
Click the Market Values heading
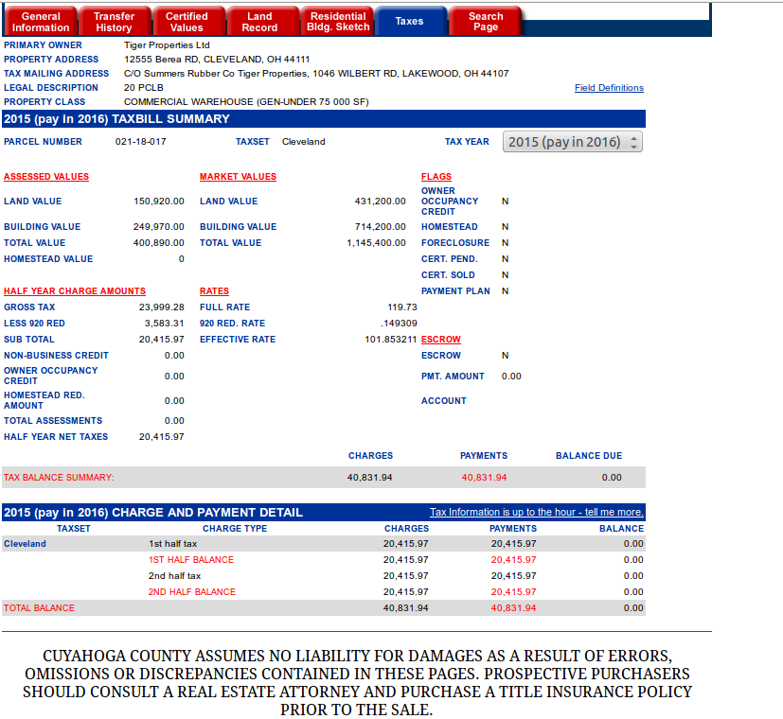point(238,177)
